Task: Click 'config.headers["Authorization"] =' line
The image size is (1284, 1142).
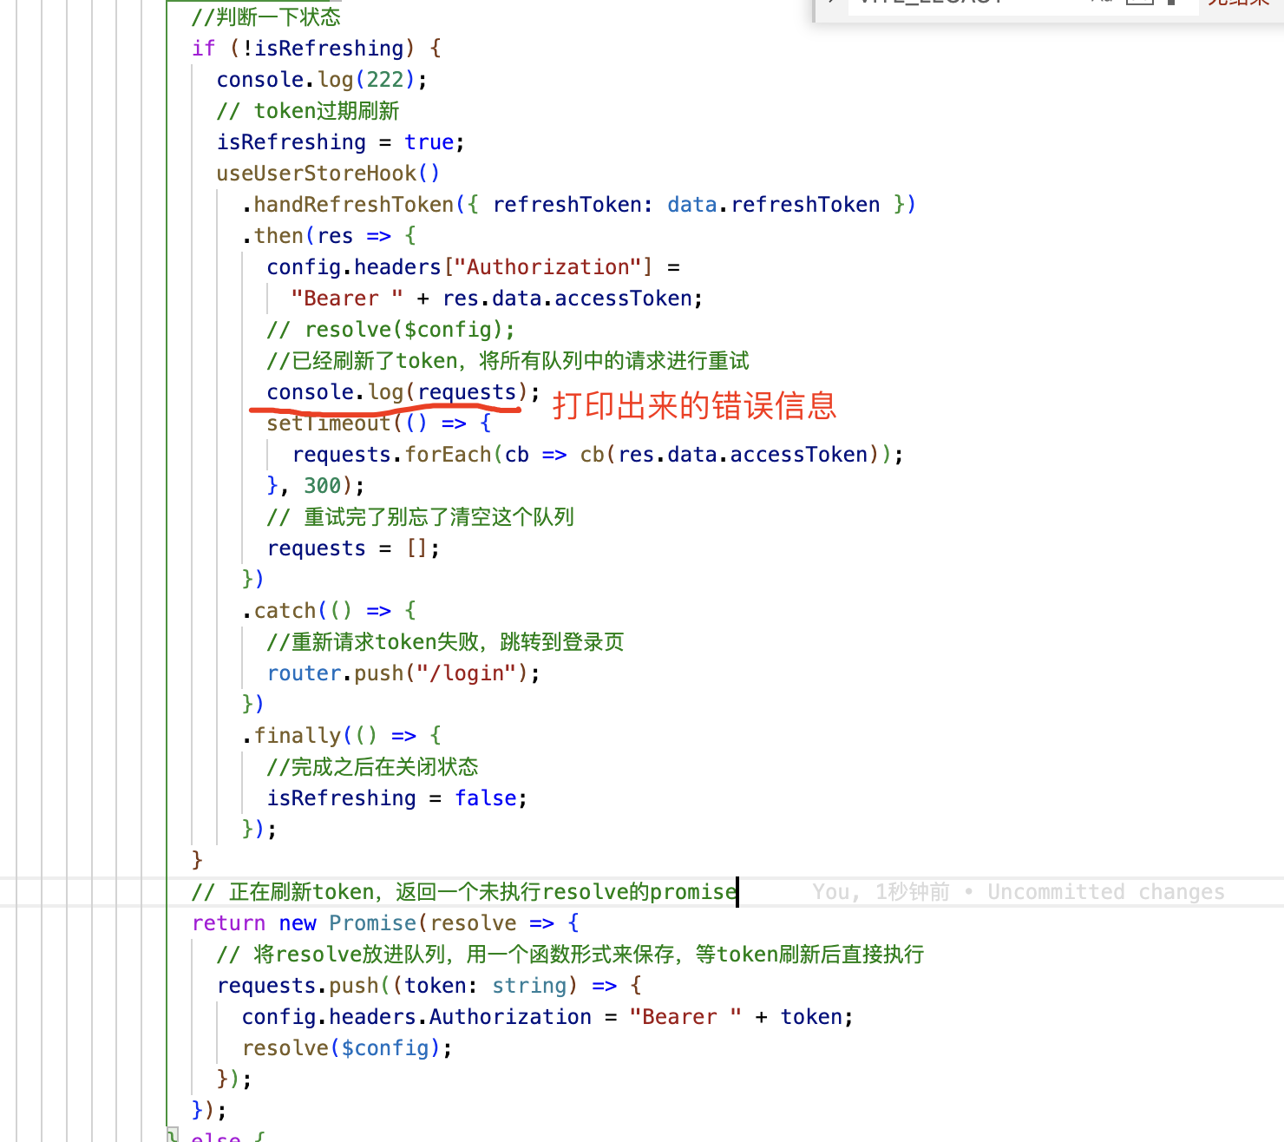Action: (474, 267)
